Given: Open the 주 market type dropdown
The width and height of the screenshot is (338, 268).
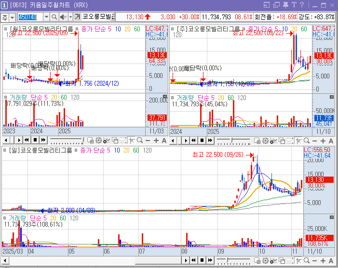Looking at the screenshot, I should 12,17.
